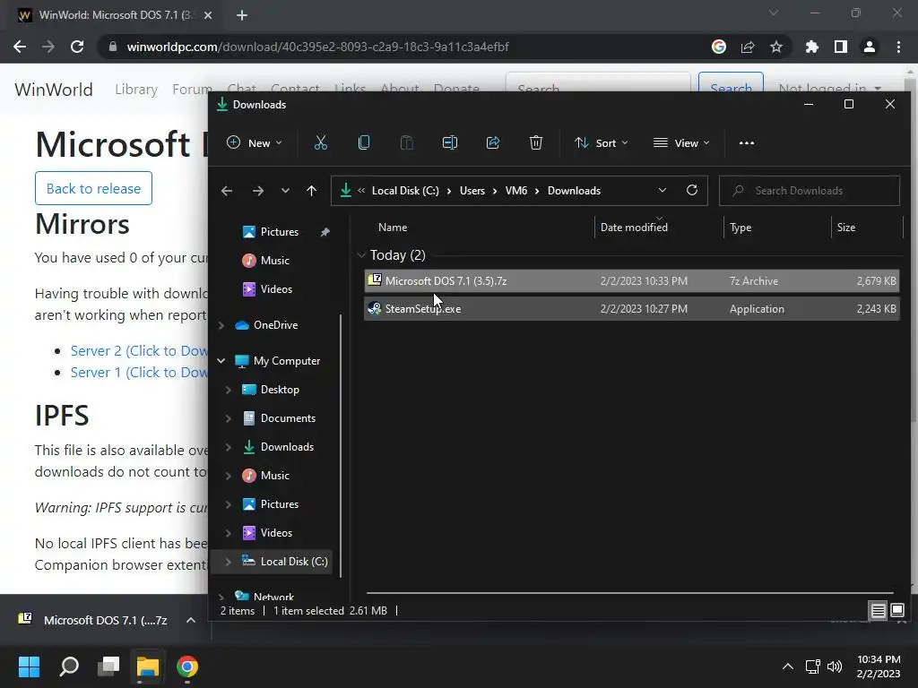Viewport: 918px width, 688px height.
Task: Go forward in File Explorer navigation
Action: pos(257,191)
